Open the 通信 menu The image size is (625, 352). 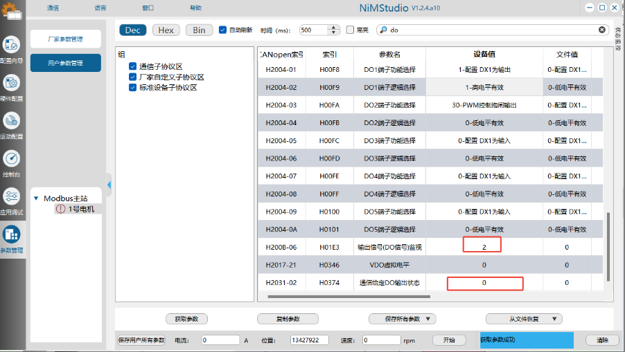53,8
